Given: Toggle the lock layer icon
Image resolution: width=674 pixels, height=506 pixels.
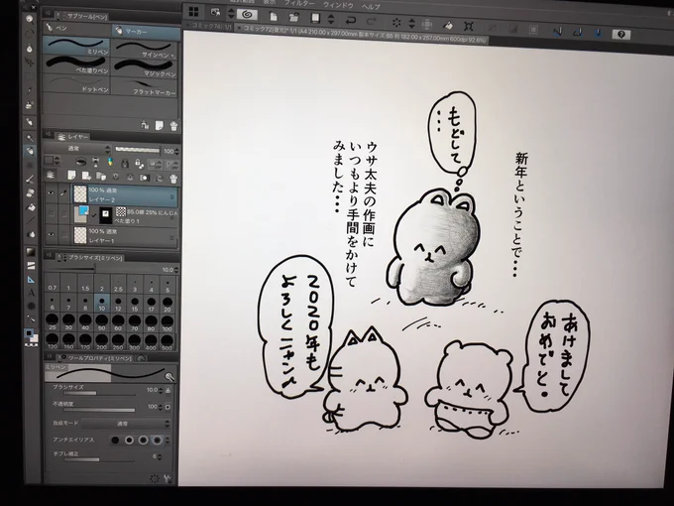Looking at the screenshot, I should pyautogui.click(x=125, y=163).
